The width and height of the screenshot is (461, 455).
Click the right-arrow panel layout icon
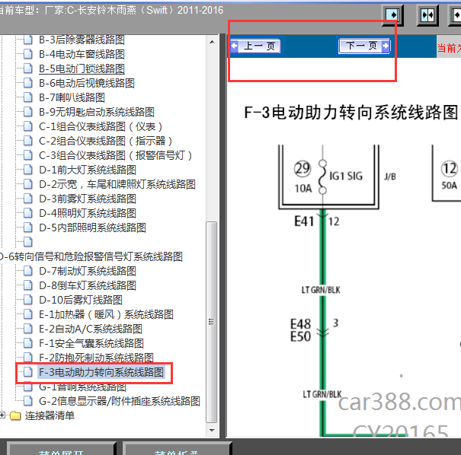tap(392, 14)
